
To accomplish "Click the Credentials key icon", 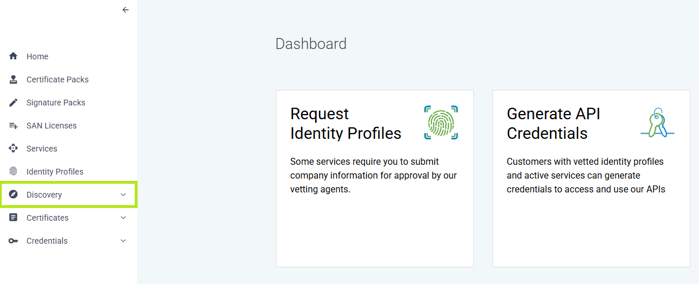I will point(13,241).
